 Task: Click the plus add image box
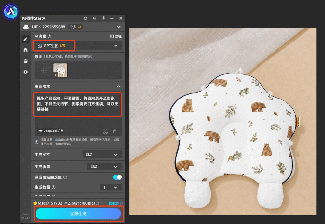(x=44, y=70)
